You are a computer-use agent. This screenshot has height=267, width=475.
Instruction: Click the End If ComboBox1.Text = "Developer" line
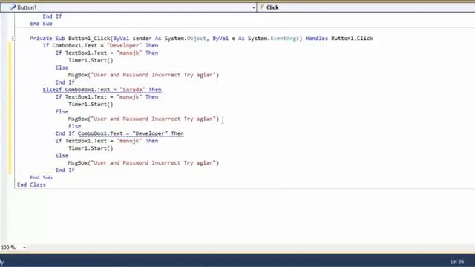click(119, 133)
